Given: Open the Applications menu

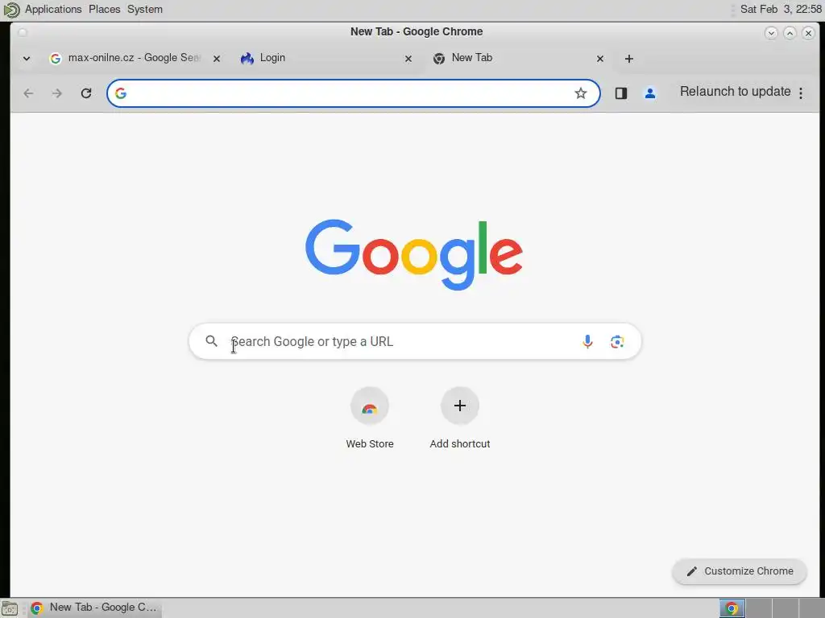Looking at the screenshot, I should click(53, 10).
